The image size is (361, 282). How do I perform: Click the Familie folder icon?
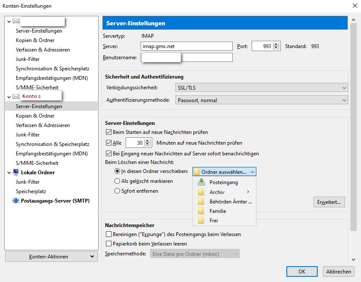point(201,211)
